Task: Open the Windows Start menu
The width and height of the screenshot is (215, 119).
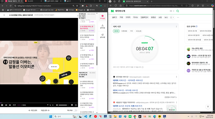Action: [x=51, y=116]
